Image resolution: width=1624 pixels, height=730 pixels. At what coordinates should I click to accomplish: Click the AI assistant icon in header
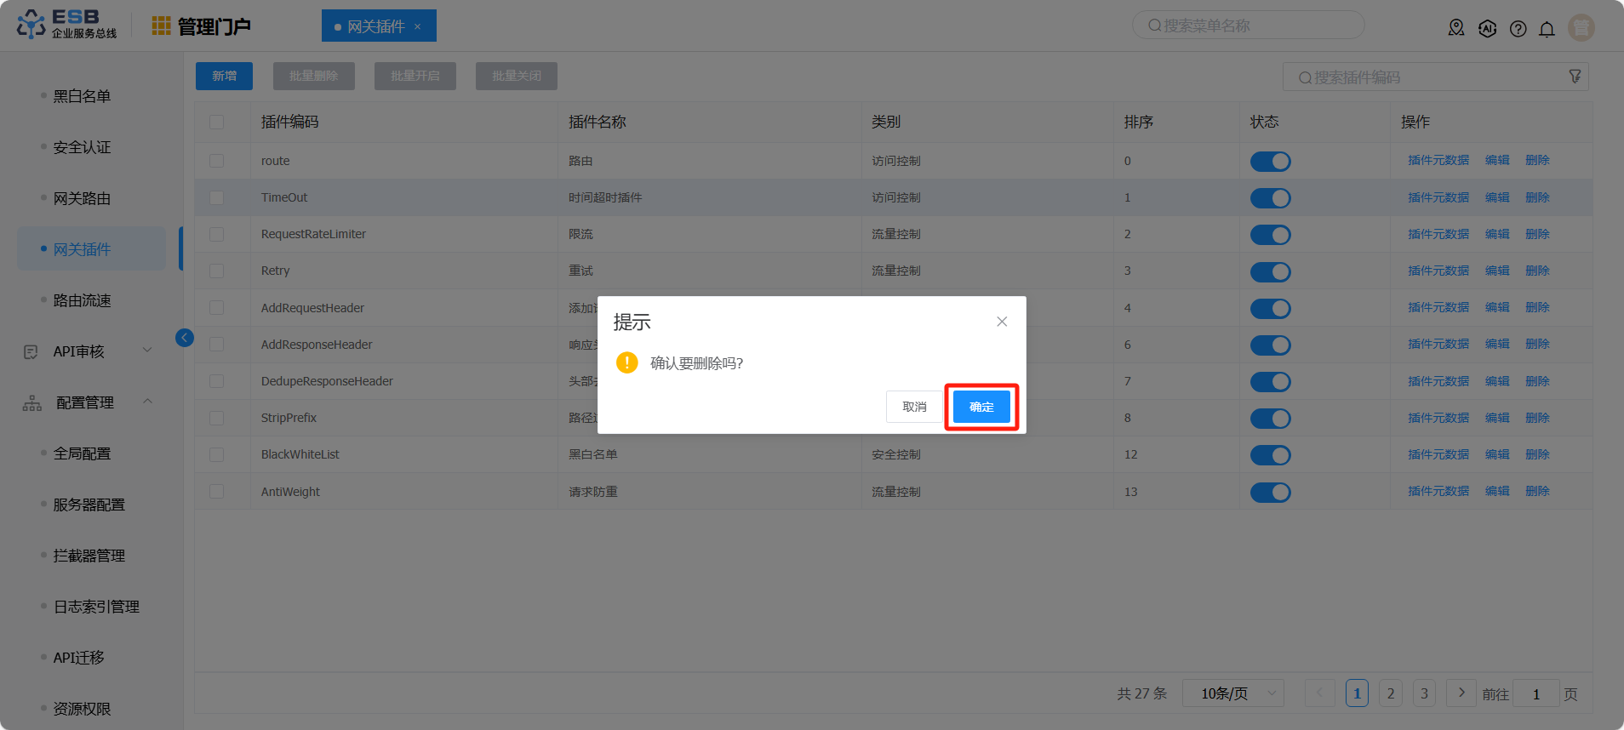pyautogui.click(x=1487, y=29)
